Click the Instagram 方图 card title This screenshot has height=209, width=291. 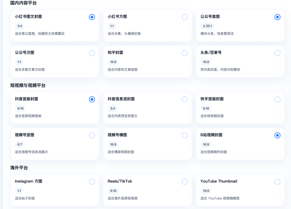click(29, 181)
